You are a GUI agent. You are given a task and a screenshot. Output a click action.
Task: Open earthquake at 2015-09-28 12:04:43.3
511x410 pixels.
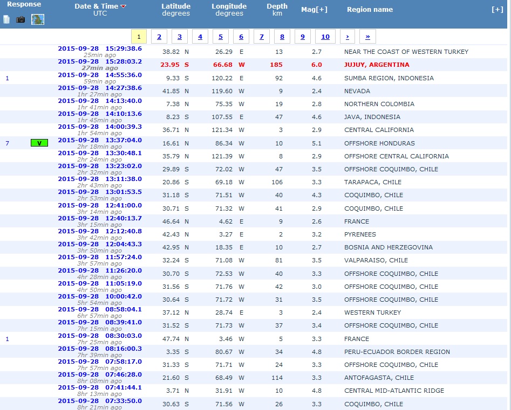[x=100, y=245]
